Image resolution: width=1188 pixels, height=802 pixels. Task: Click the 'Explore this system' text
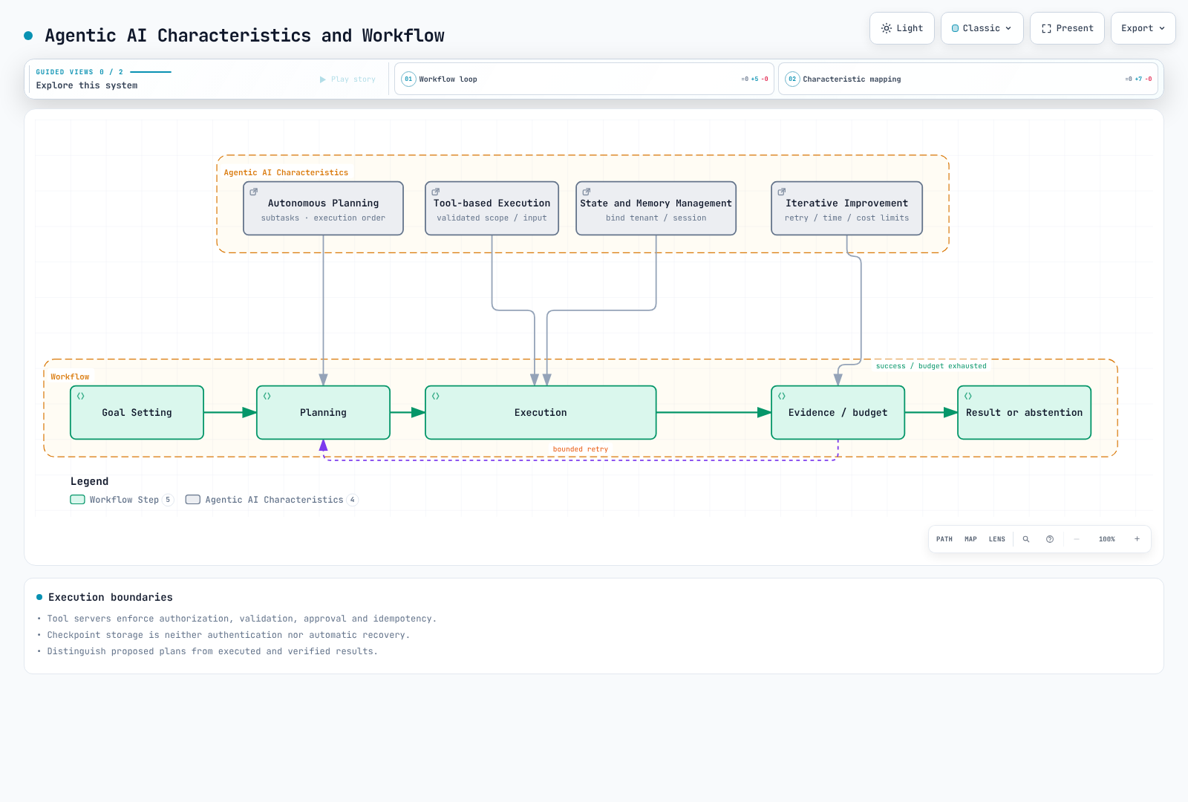coord(87,85)
